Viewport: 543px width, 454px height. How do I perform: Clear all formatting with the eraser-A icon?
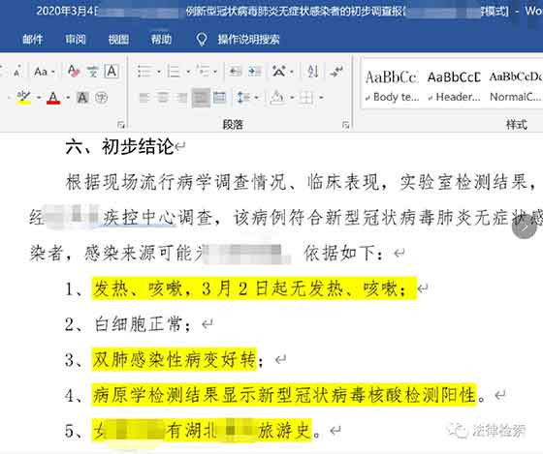click(x=74, y=72)
